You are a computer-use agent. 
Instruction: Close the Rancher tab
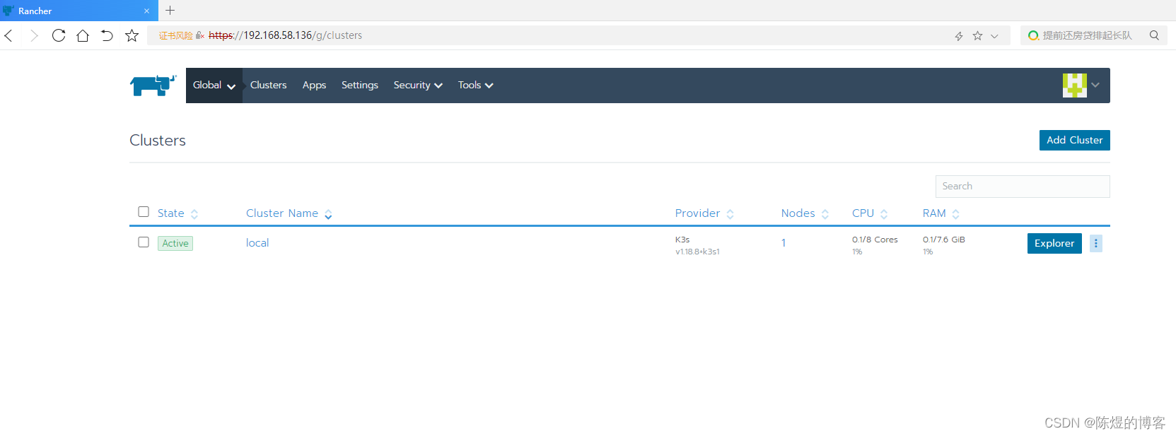[x=146, y=11]
